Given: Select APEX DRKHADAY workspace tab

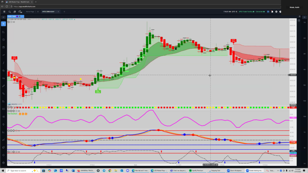Looking at the screenshot, I should pos(48,12).
